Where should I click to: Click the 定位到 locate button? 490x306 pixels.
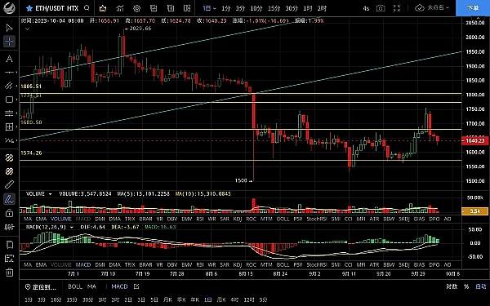point(41,286)
